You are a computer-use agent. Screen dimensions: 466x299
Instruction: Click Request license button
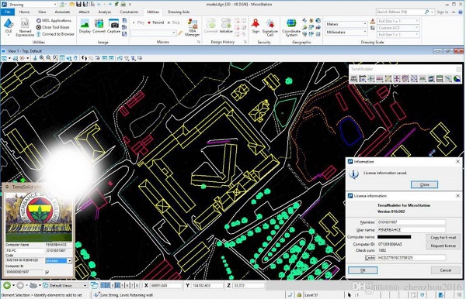coord(443,246)
